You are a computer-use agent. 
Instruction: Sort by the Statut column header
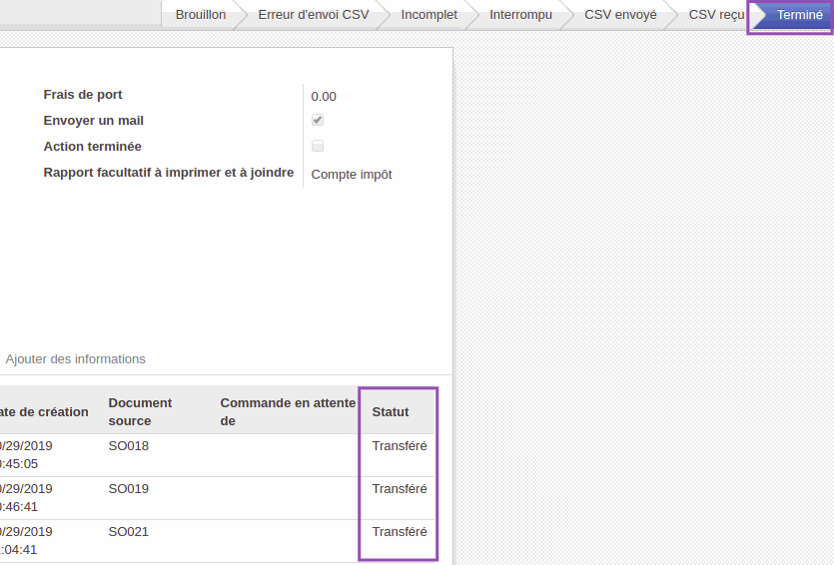(391, 412)
